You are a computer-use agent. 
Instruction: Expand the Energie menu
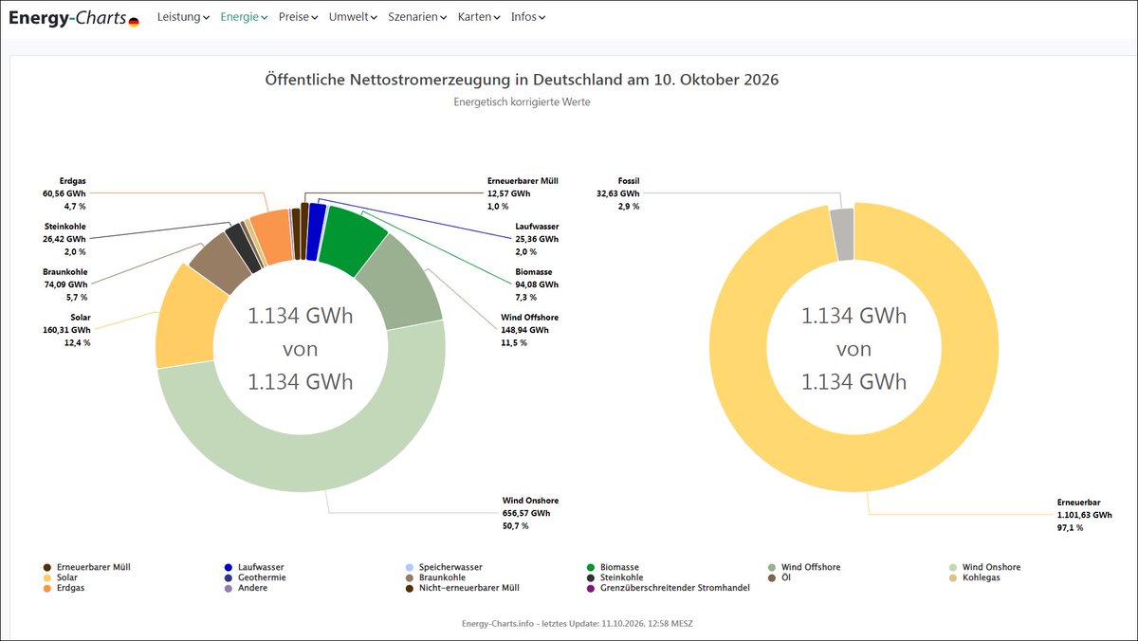[x=244, y=17]
